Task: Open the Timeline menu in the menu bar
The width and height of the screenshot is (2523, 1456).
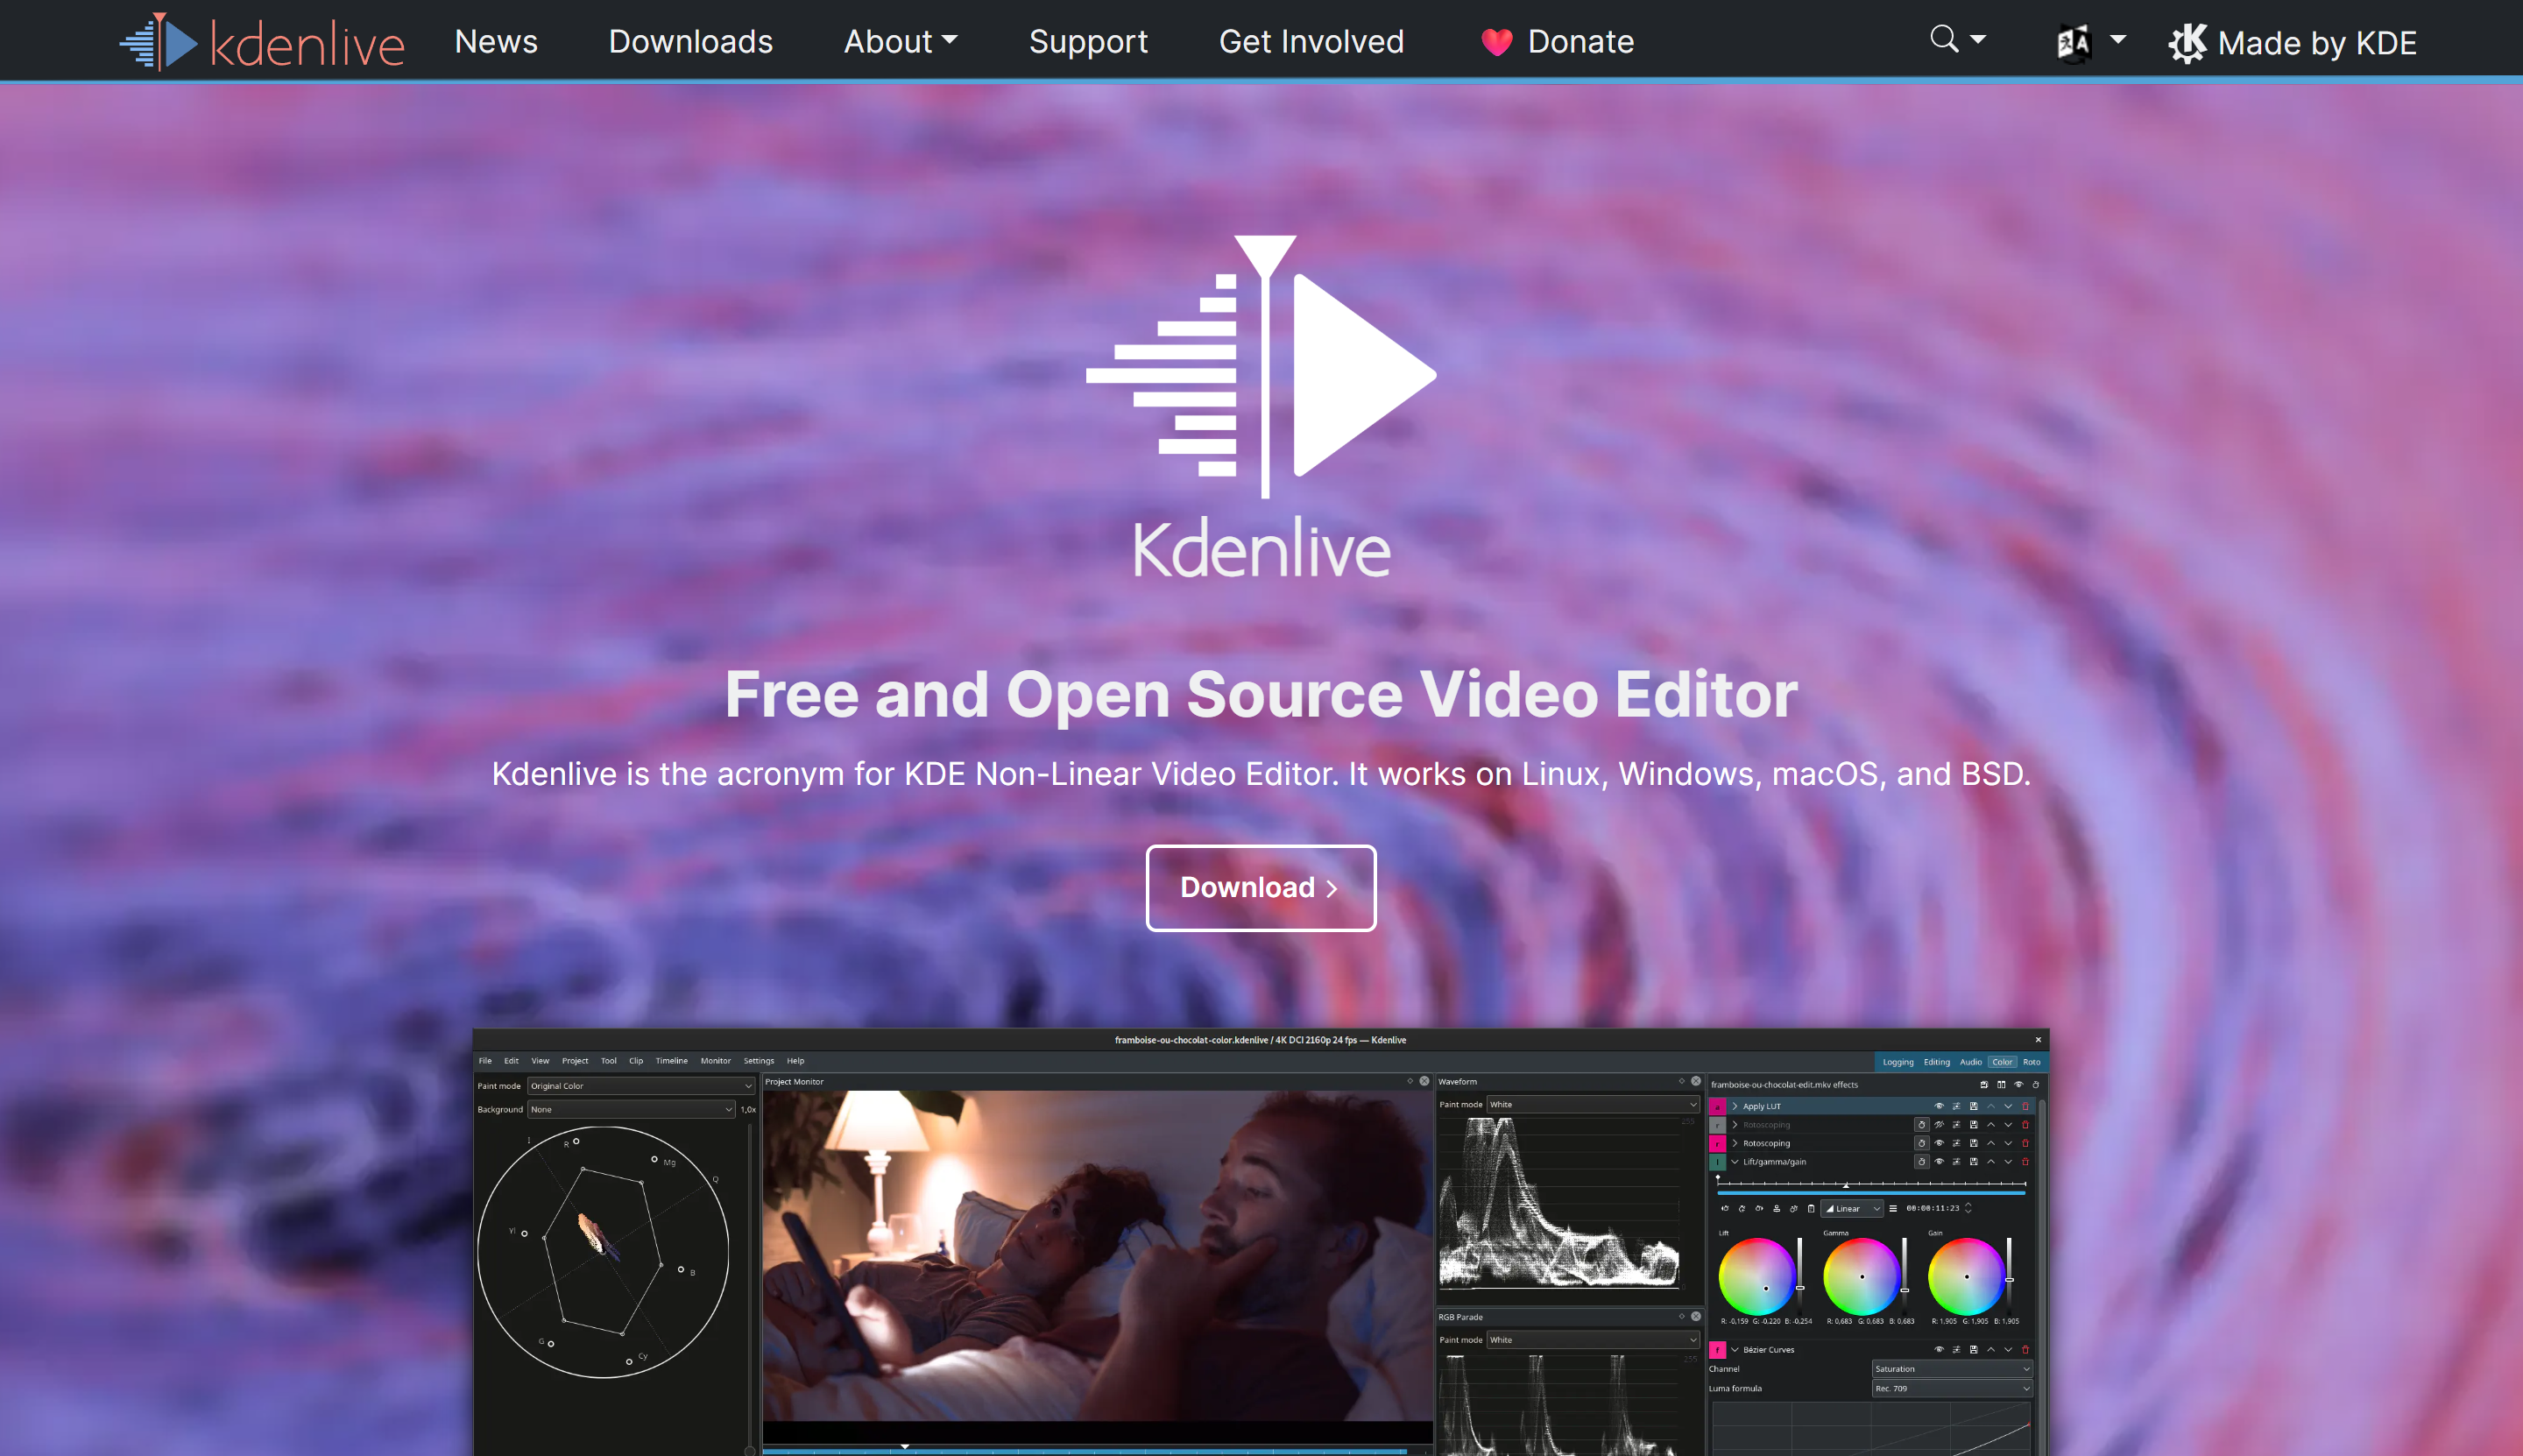Action: pos(672,1061)
